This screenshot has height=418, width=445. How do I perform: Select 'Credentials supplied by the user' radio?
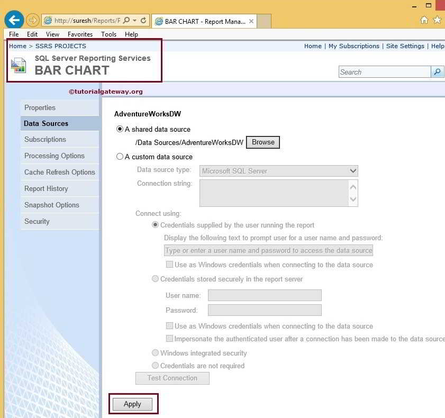point(155,225)
